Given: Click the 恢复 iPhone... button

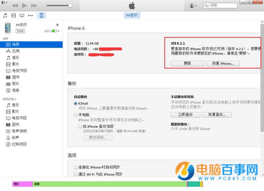Looking at the screenshot, I should [223, 63].
